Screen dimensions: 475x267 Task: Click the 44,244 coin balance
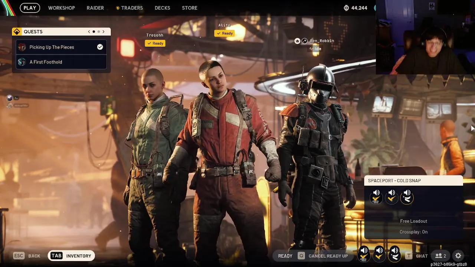356,8
